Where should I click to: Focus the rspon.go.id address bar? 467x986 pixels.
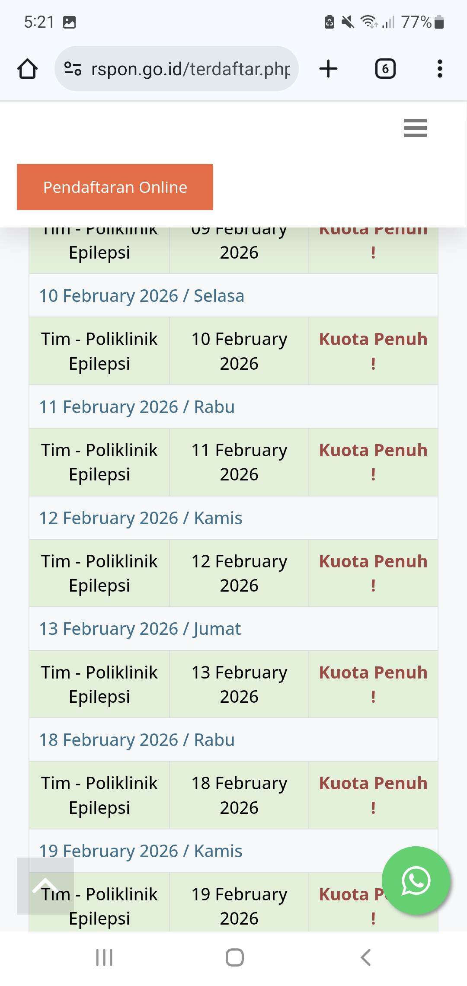[x=190, y=69]
